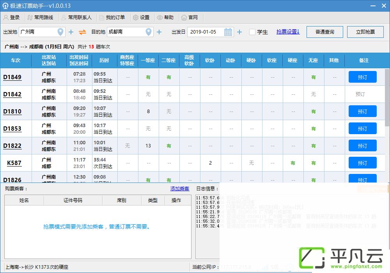Open train D1849 details
The width and height of the screenshot is (390, 273).
12,77
